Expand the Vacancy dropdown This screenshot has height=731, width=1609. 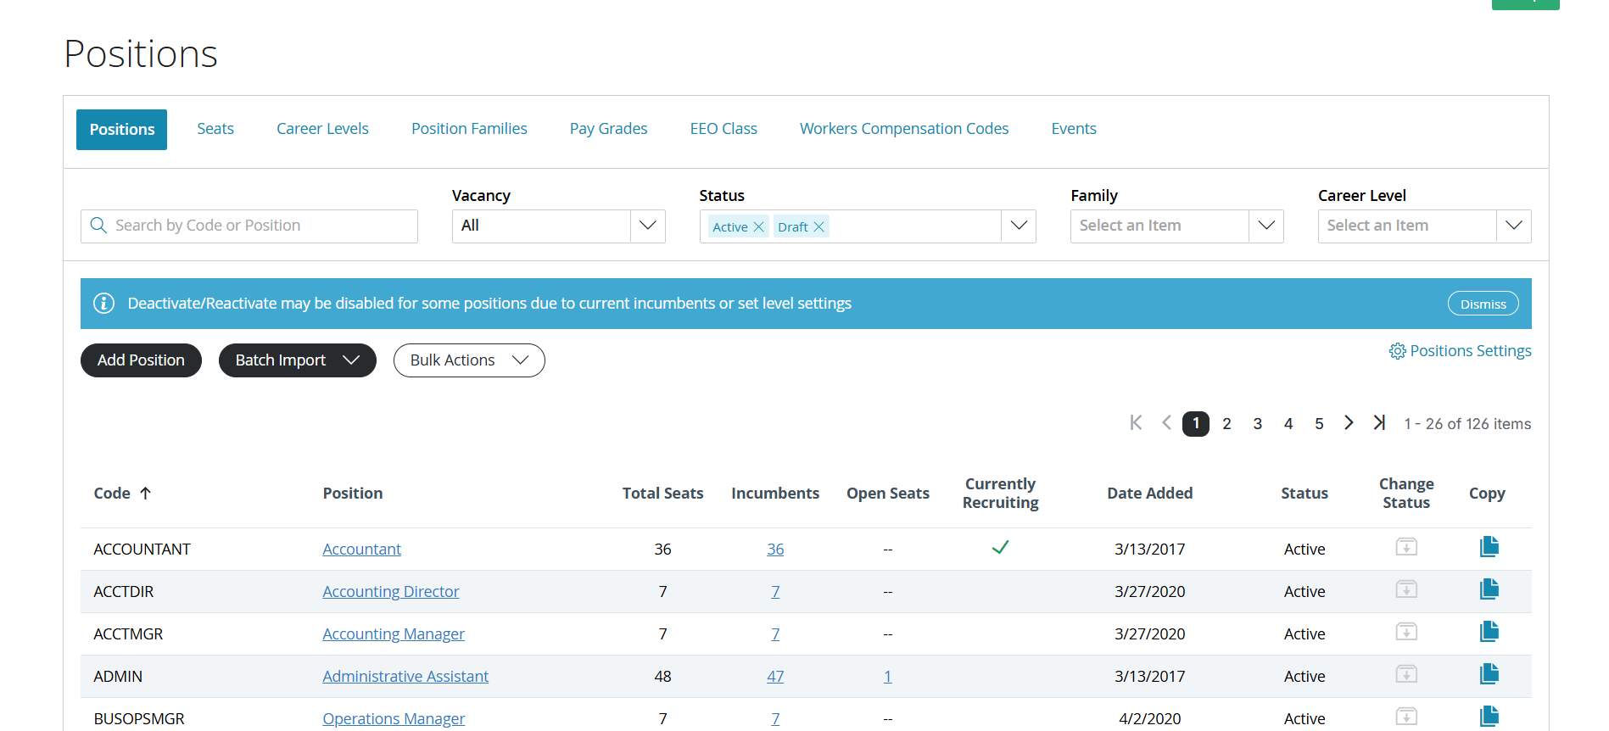(x=648, y=226)
